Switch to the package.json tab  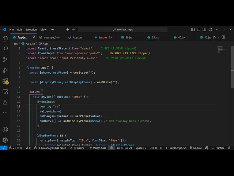click(x=51, y=37)
